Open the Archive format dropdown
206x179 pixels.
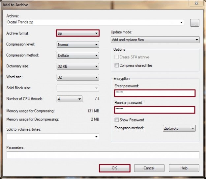tap(78, 33)
